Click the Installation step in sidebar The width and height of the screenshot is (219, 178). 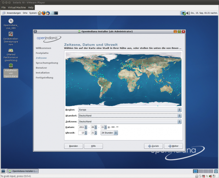[x=43, y=73]
